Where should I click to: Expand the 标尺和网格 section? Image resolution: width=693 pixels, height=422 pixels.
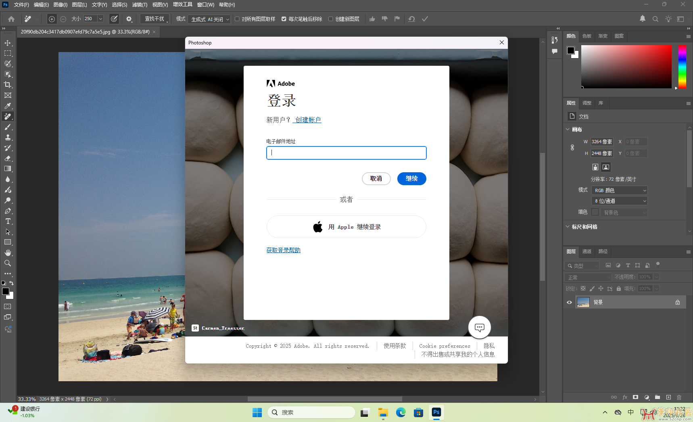click(x=568, y=227)
